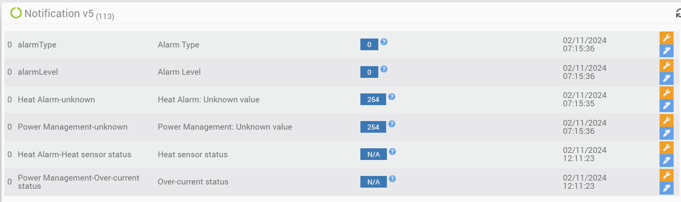The image size is (681, 202).
Task: Select the Heat sensor status N/A badge
Action: (x=374, y=155)
